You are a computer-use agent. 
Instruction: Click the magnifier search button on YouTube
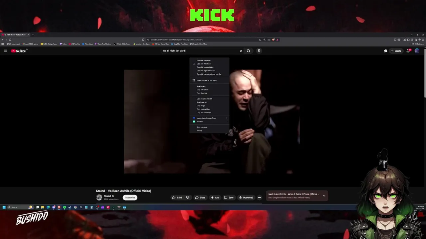[x=248, y=51]
